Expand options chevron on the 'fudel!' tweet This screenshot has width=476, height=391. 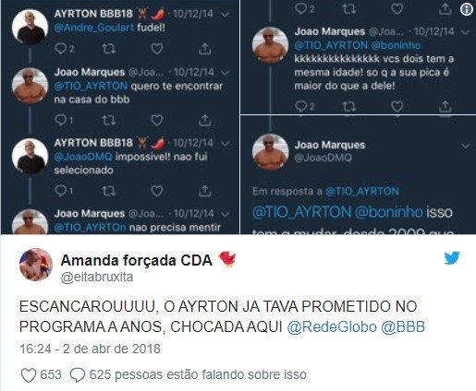(226, 14)
